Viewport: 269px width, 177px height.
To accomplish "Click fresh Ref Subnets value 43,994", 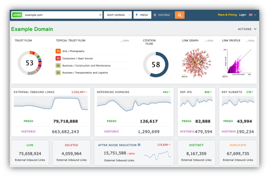I will [245, 121].
